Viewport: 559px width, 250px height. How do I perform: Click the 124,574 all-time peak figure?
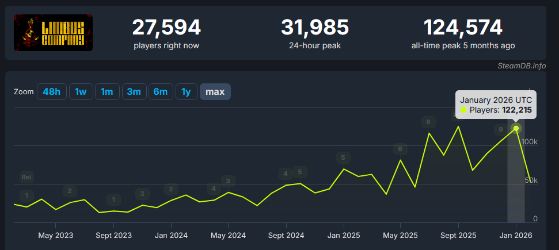point(463,28)
